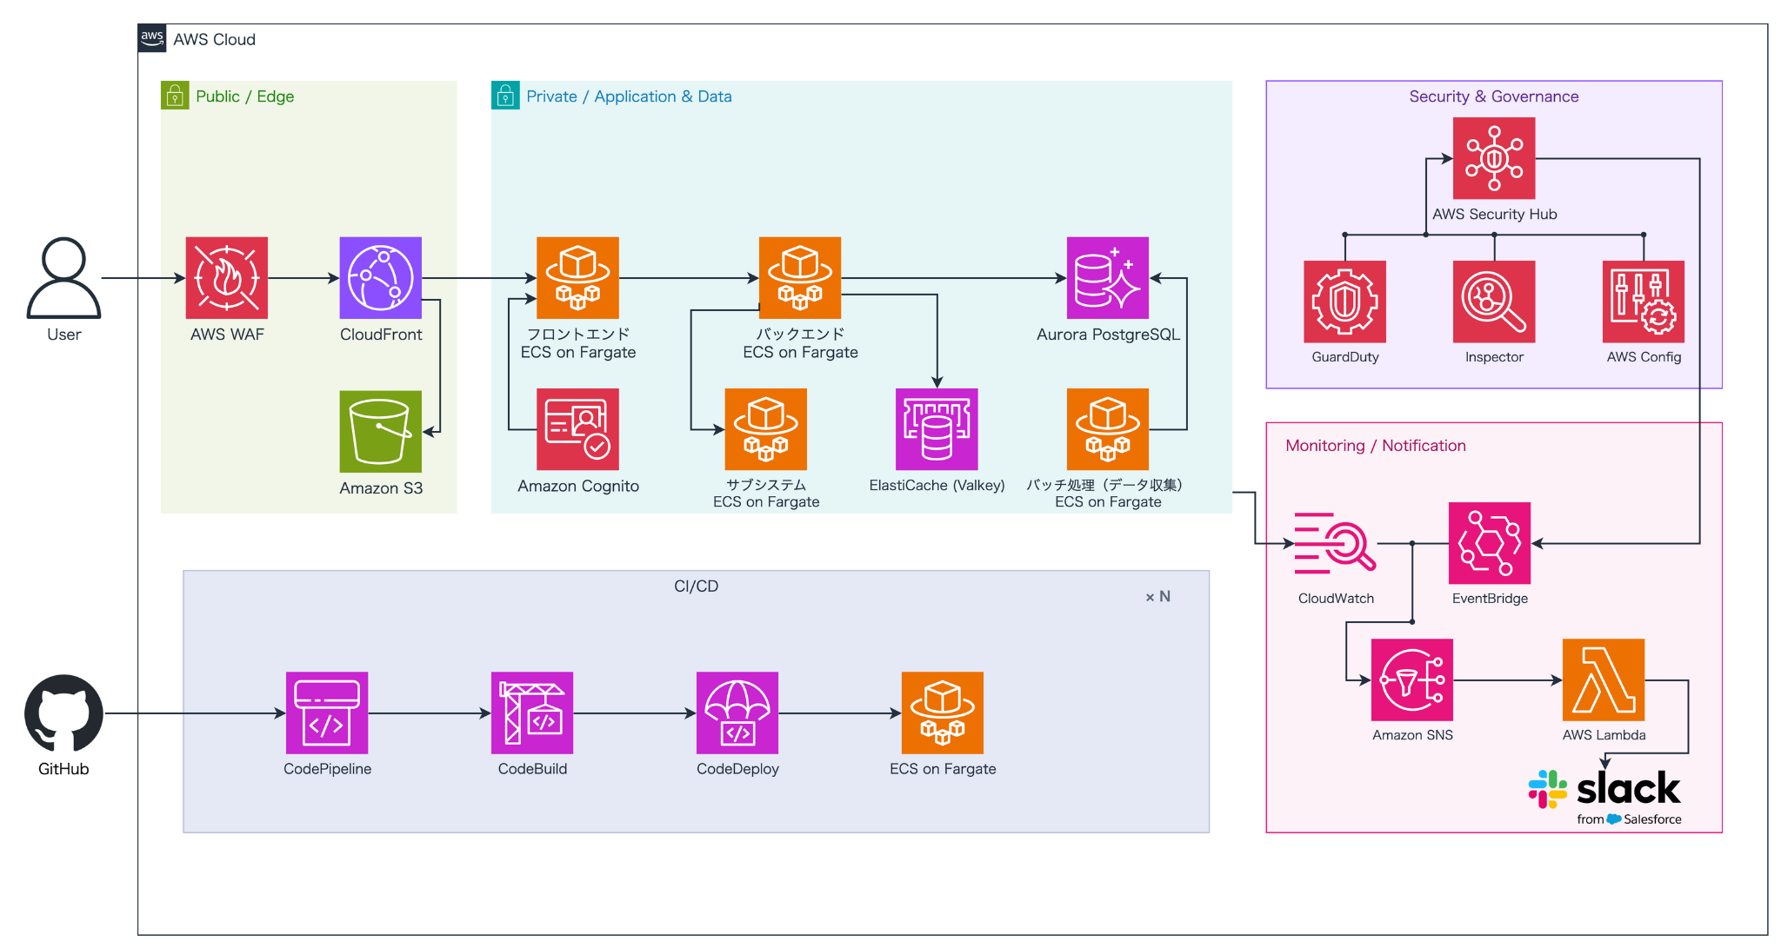1781x948 pixels.
Task: Select the 'CI/CD' group title
Action: [x=696, y=587]
